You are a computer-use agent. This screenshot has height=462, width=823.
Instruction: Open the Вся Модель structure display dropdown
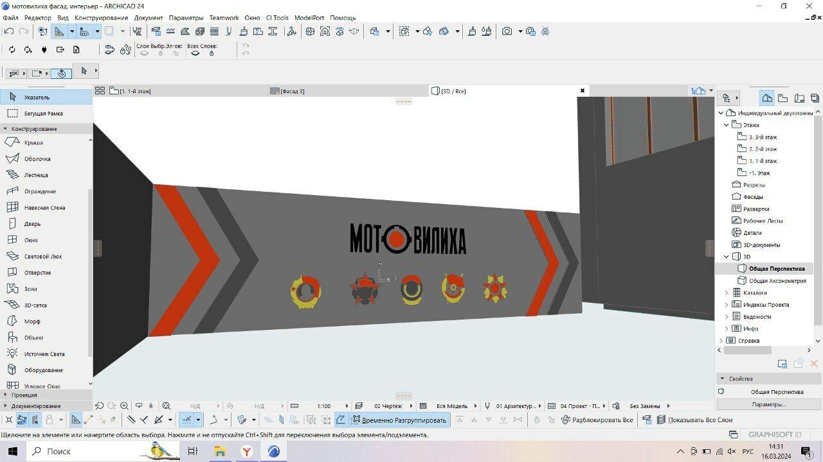click(449, 406)
